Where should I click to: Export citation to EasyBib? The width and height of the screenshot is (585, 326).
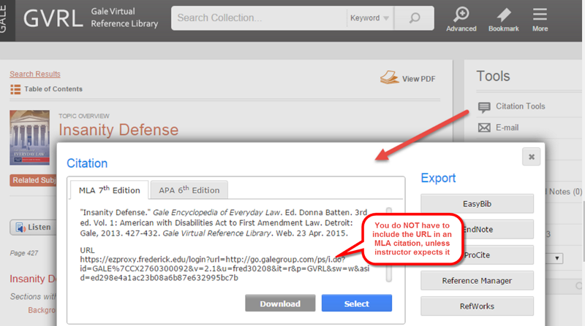(477, 204)
